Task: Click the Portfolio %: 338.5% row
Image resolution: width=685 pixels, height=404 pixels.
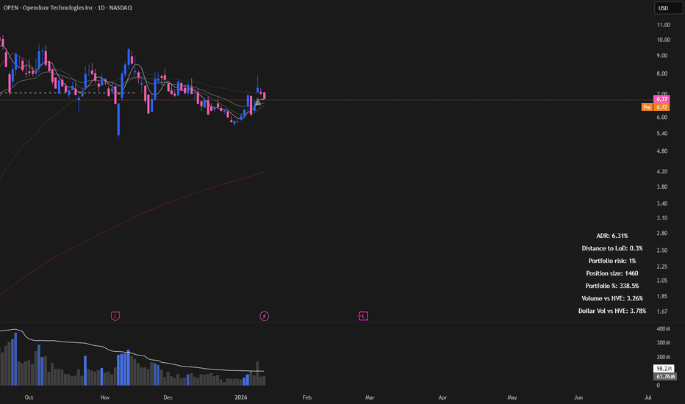Action: [612, 286]
